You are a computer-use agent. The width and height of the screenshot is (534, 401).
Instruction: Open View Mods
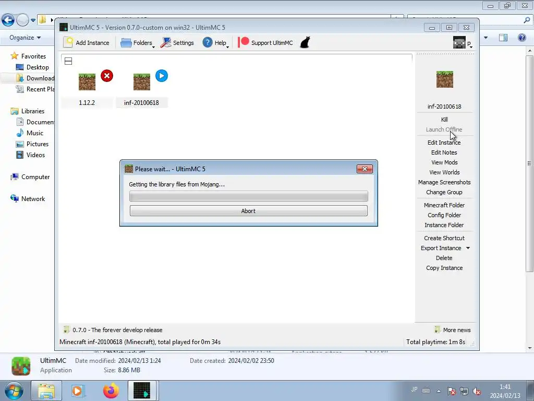[444, 162]
